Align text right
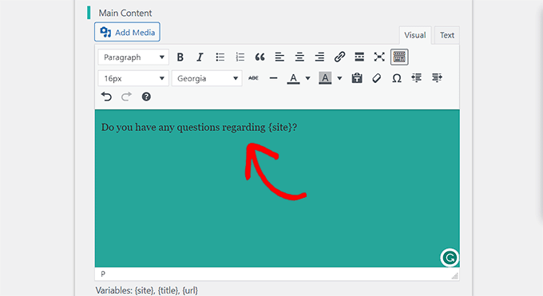This screenshot has width=543, height=296. point(319,57)
